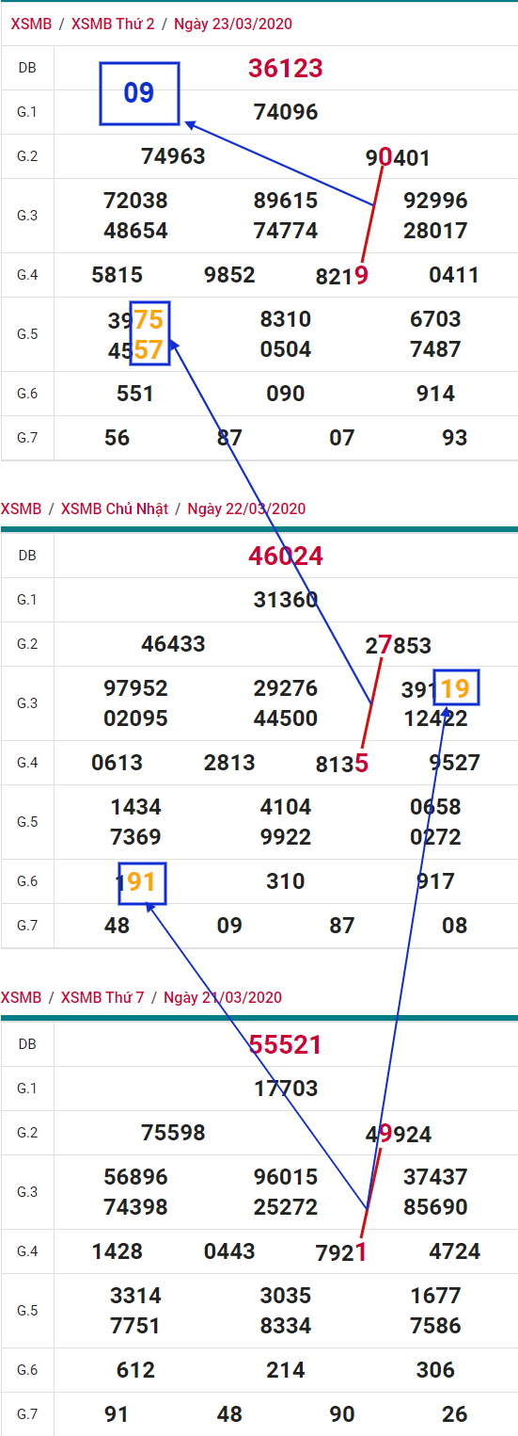Select G.1 number 17703
This screenshot has width=518, height=1436.
click(x=286, y=1089)
